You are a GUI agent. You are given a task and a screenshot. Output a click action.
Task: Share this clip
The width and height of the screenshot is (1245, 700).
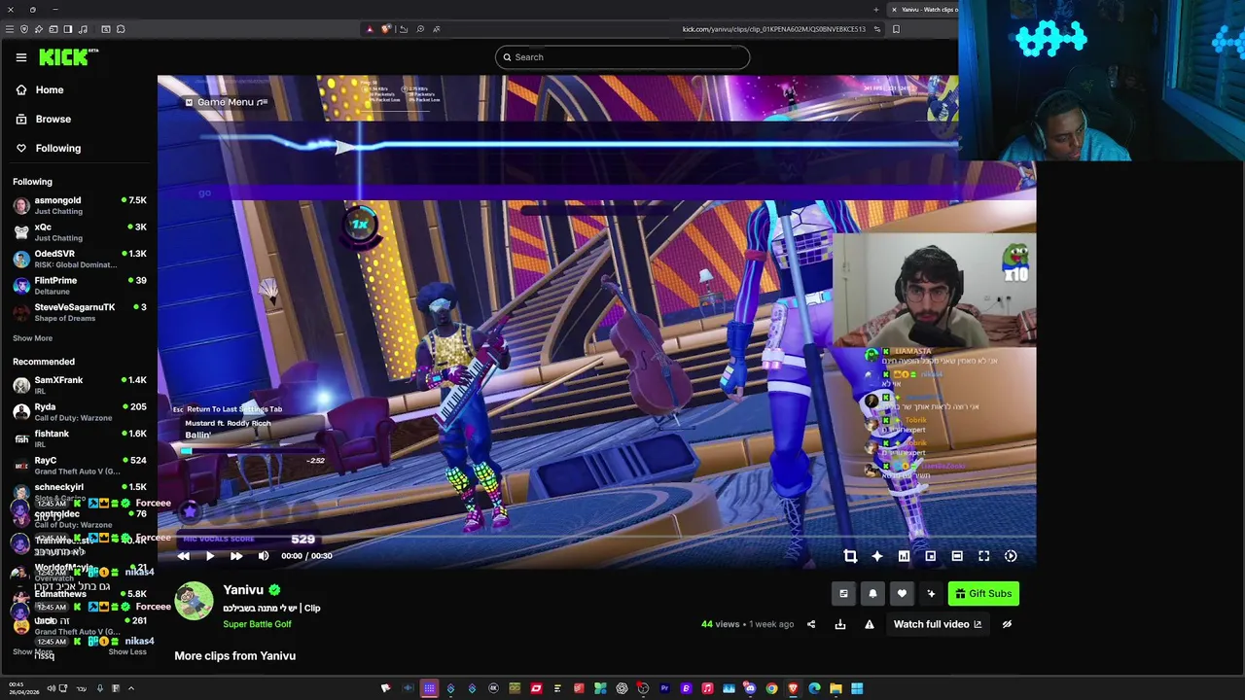click(x=811, y=624)
